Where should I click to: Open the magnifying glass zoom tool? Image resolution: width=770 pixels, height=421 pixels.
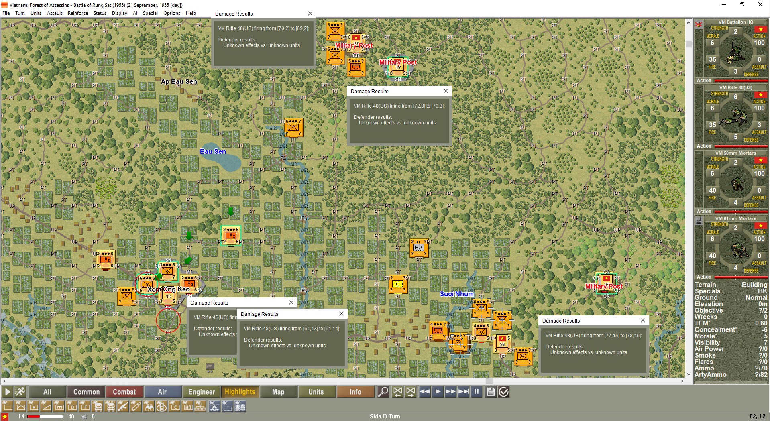tap(383, 392)
